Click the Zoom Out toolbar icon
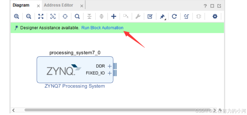 (29, 16)
